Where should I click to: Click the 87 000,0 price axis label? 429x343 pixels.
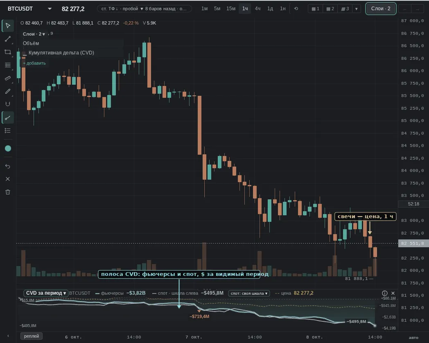tap(412, 21)
